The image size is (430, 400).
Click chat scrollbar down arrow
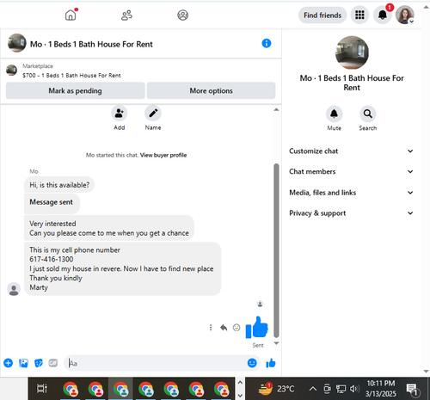(x=276, y=343)
